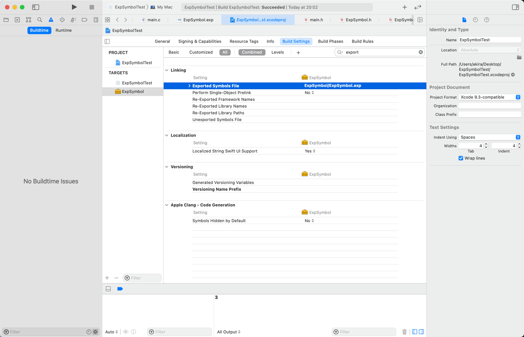Stop the running task
Screen dimensions: 524x337
[x=92, y=7]
